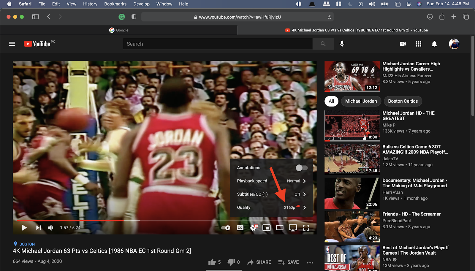Go back in Safari
Image resolution: width=475 pixels, height=271 pixels.
[49, 17]
